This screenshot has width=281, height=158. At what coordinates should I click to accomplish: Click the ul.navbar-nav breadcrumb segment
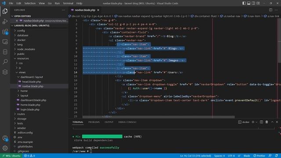232,16
